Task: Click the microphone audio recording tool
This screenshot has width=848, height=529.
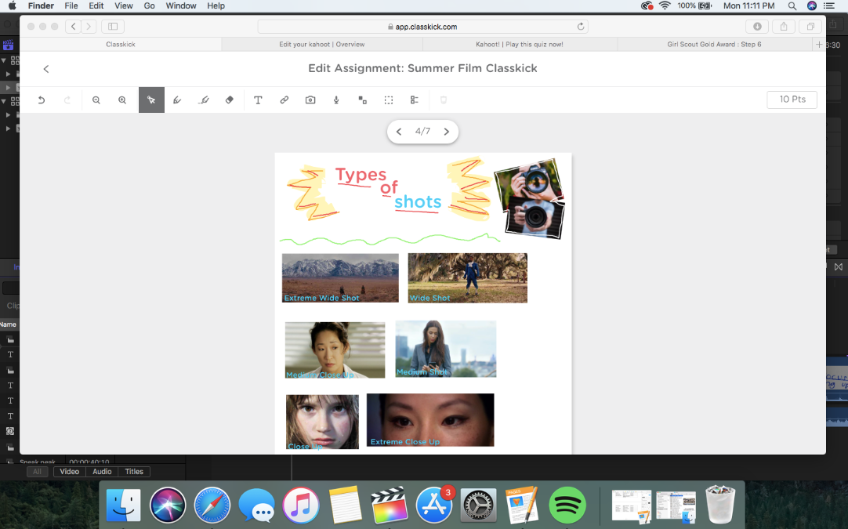Action: point(336,100)
